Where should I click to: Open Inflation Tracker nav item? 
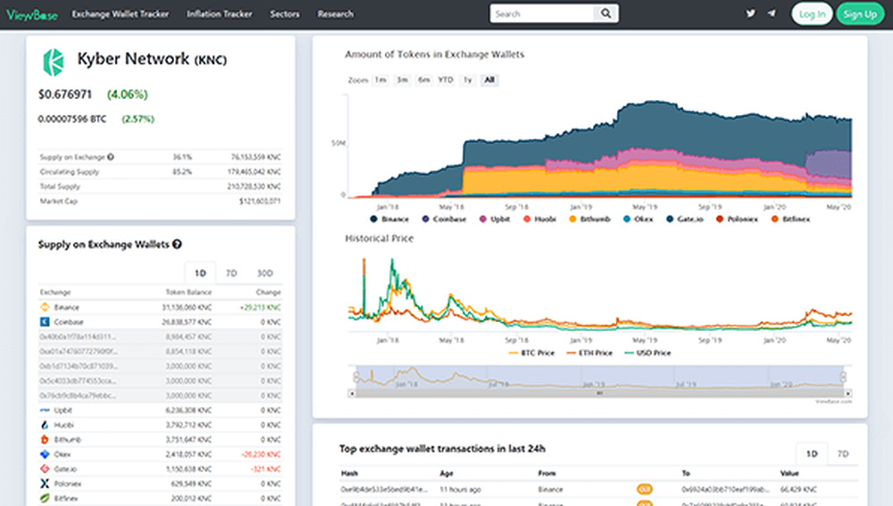click(x=220, y=13)
